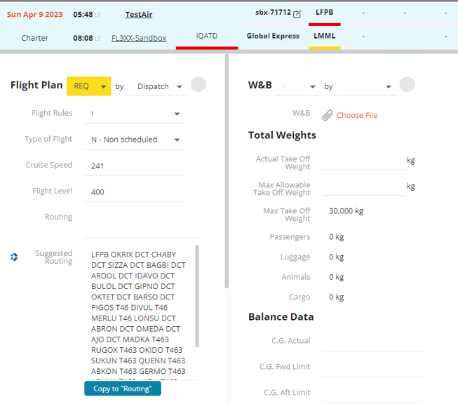Open the Flight Plan REQ status dropdown

point(89,86)
